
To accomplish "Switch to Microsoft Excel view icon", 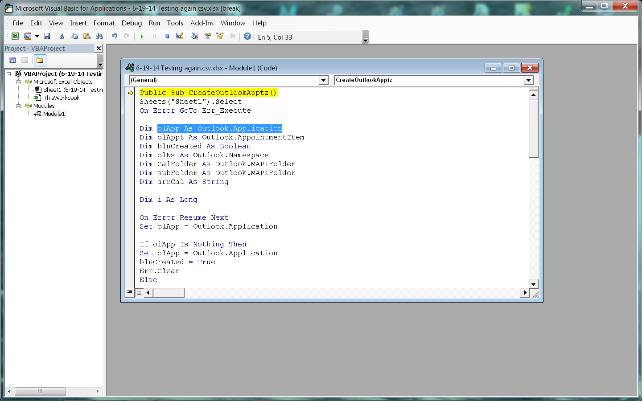I will click(x=15, y=37).
